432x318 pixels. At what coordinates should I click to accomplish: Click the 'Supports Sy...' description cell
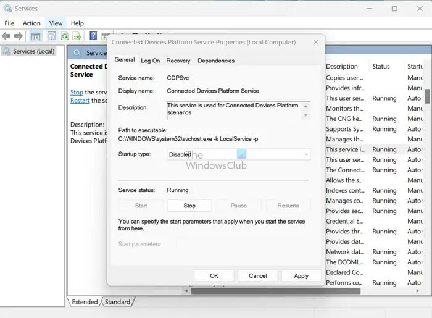(x=344, y=129)
